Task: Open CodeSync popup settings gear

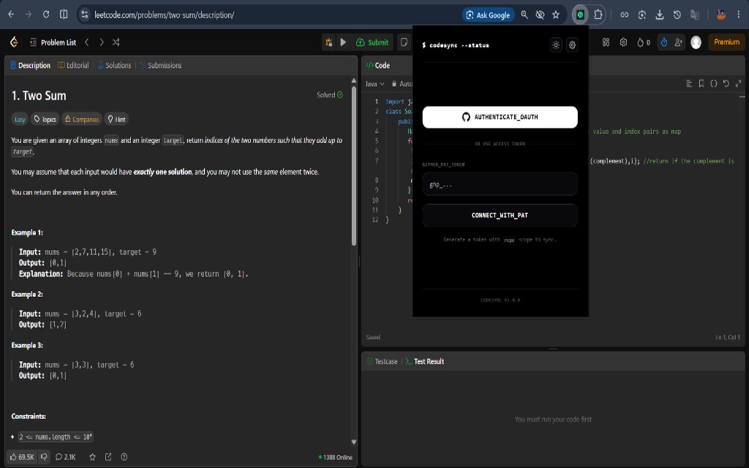Action: click(x=572, y=45)
